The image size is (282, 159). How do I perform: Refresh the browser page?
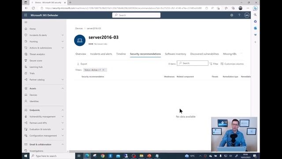pos(33,8)
